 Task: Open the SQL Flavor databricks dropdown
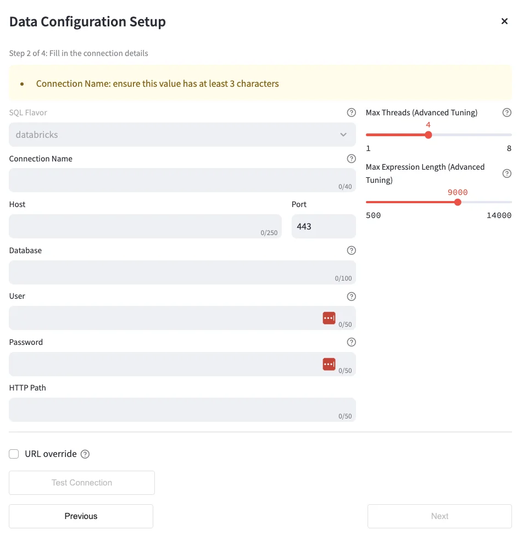pos(182,135)
